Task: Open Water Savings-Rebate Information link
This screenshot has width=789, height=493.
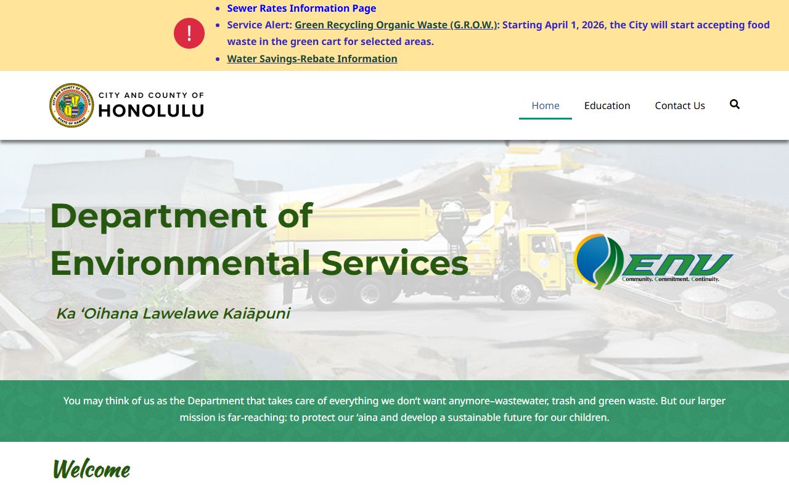Action: (312, 59)
